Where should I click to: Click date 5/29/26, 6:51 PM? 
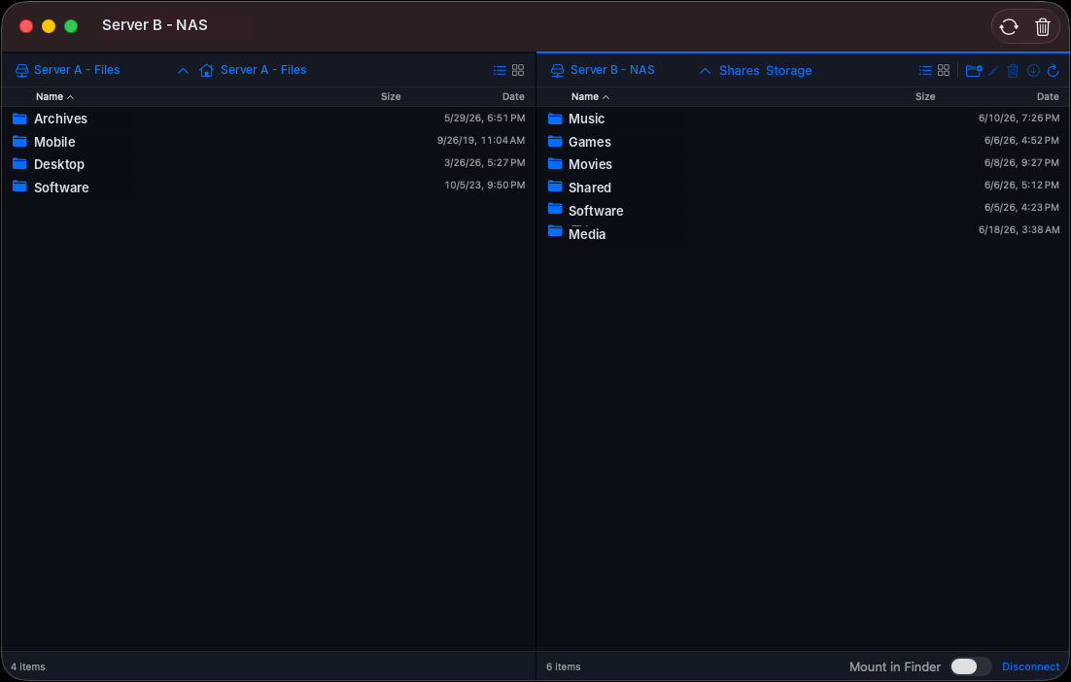click(484, 119)
